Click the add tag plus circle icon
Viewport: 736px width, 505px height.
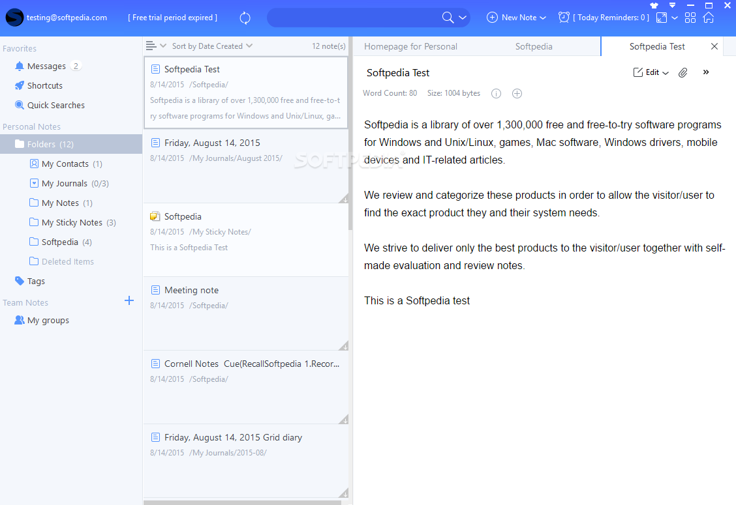[x=517, y=93]
